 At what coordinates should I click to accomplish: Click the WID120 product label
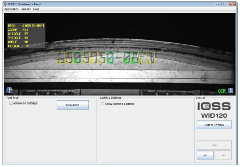point(214,116)
